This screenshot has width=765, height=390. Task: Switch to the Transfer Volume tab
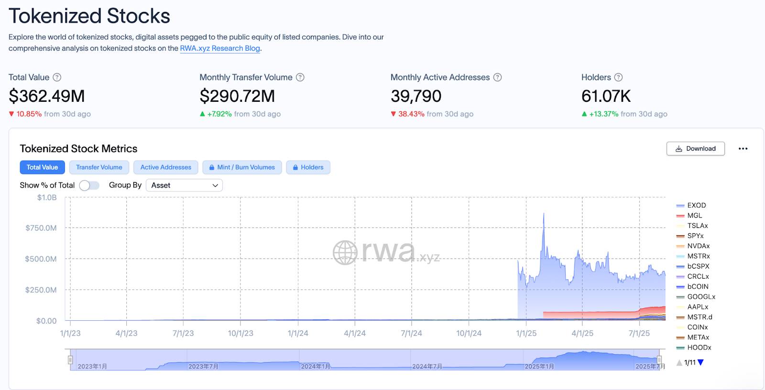click(x=99, y=167)
